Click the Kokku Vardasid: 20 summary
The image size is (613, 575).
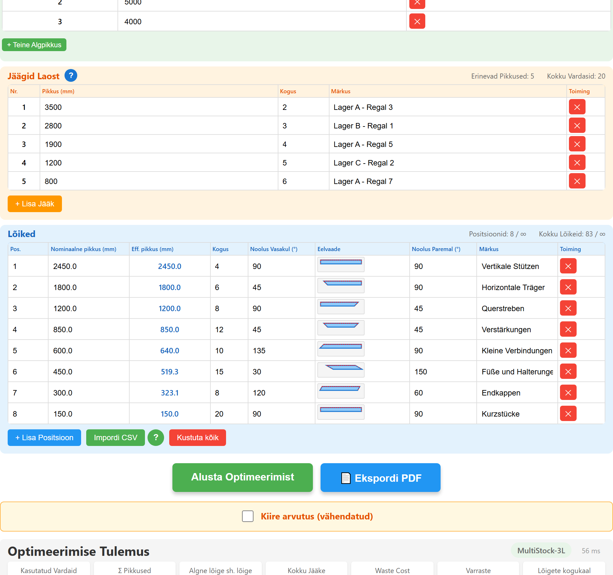[576, 76]
